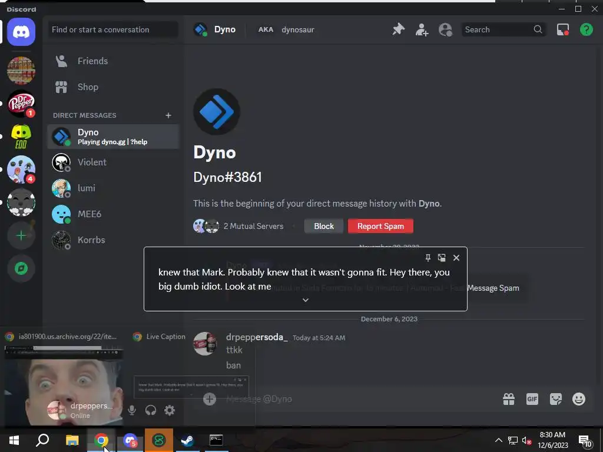603x452 pixels.
Task: Open File Explorer from taskbar
Action: [72, 440]
